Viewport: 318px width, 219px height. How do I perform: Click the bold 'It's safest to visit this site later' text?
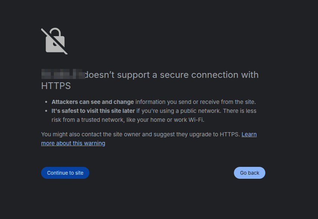click(x=93, y=111)
